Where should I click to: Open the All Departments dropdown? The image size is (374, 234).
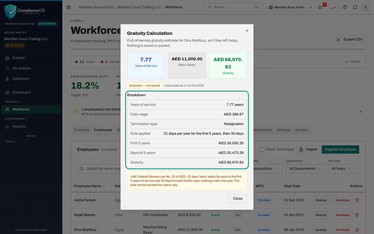pos(305,169)
